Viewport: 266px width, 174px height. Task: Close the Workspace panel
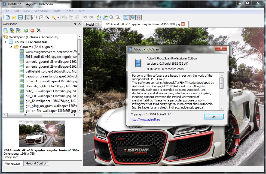click(80, 24)
